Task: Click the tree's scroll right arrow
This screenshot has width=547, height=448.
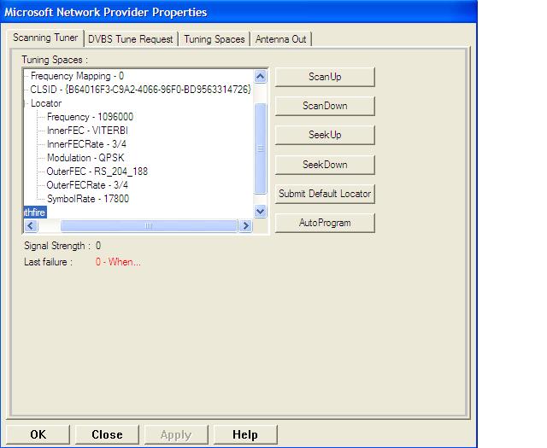Action: [245, 226]
